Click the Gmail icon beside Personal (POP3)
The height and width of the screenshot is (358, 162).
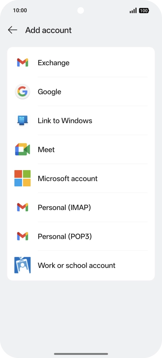point(22,236)
